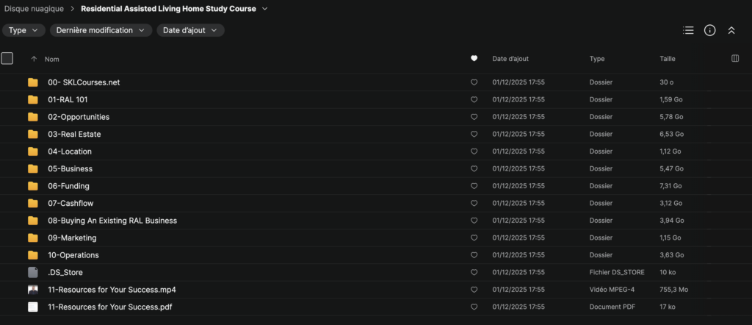This screenshot has width=752, height=325.
Task: Open the 08-Buying An Existing RAL Business folder
Action: pyautogui.click(x=112, y=221)
